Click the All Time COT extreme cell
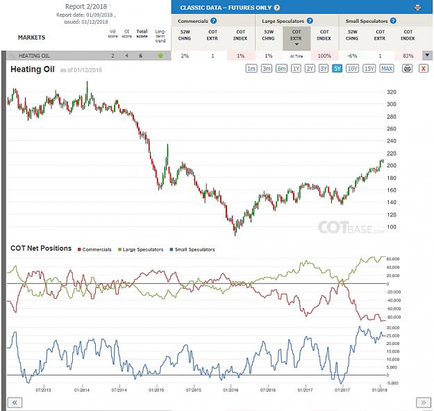This screenshot has width=434, height=411. 297,56
